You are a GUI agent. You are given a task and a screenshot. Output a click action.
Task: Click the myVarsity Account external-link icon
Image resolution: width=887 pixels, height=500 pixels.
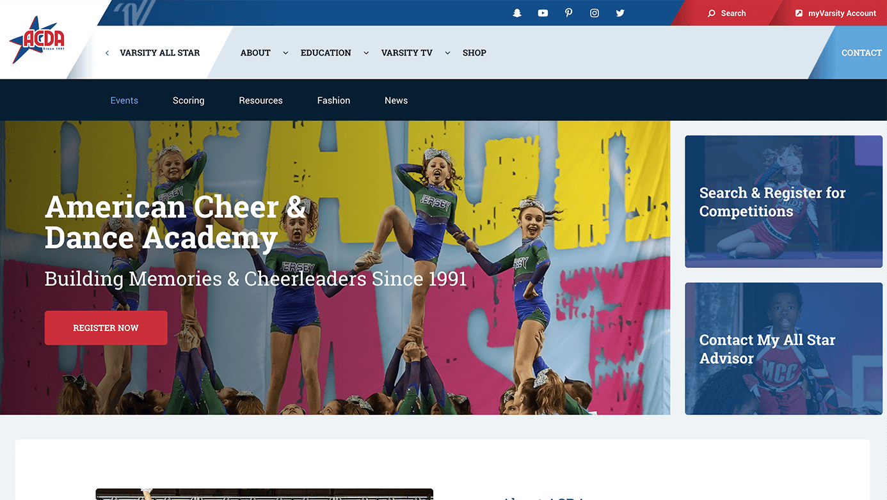[799, 13]
